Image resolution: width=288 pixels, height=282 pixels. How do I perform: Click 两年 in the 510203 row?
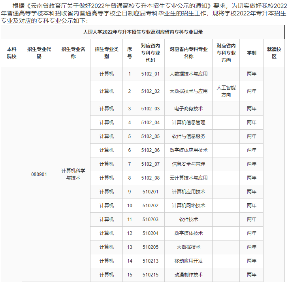click(251, 220)
